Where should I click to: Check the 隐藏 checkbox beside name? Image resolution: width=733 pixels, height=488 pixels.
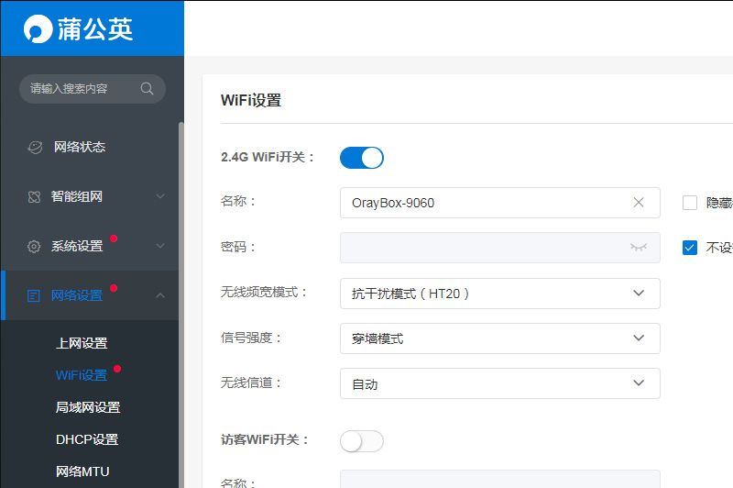click(x=690, y=203)
